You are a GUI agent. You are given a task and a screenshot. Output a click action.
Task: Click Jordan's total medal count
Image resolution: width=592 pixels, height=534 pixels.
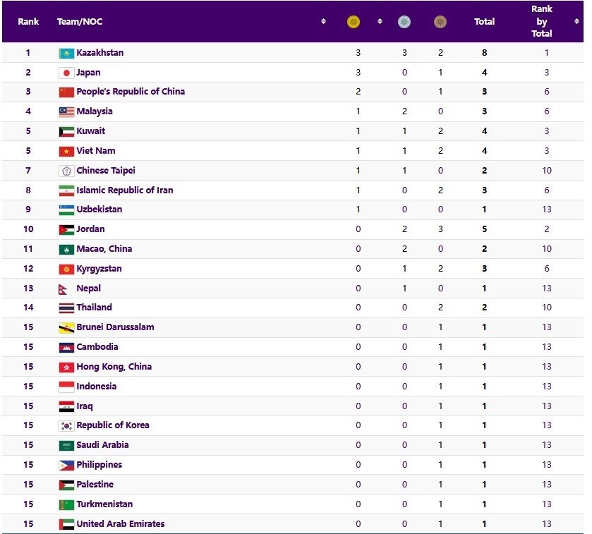coord(484,229)
